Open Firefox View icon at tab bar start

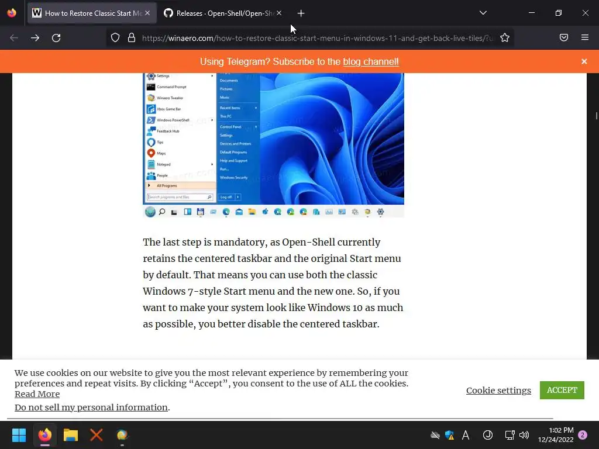(x=12, y=13)
